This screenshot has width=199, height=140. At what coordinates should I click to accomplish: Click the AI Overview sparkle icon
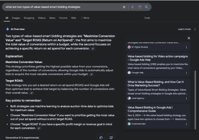click(8, 29)
